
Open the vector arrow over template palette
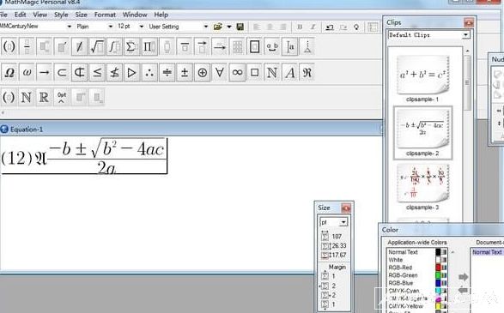[x=202, y=47]
